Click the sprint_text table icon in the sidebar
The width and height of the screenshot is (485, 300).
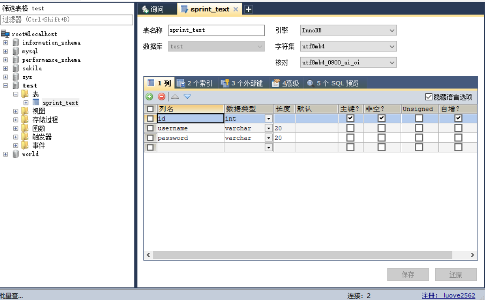[37, 102]
